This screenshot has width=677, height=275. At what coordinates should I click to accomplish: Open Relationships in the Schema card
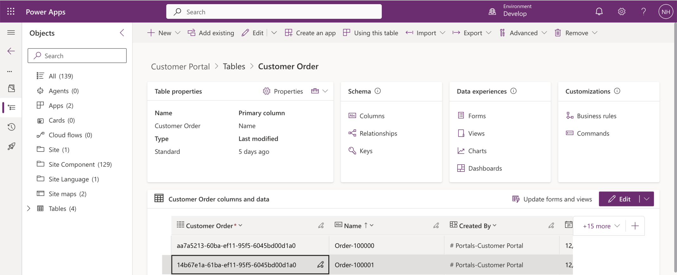click(378, 134)
